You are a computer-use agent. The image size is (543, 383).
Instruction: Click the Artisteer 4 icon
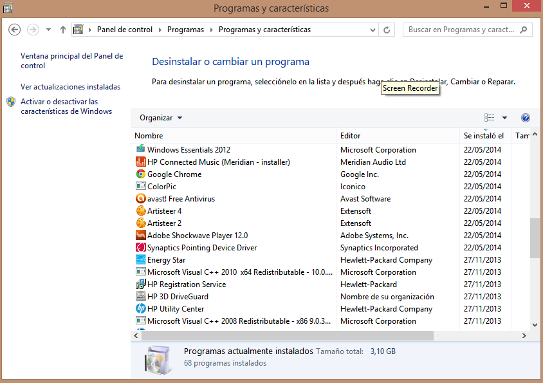coord(141,210)
